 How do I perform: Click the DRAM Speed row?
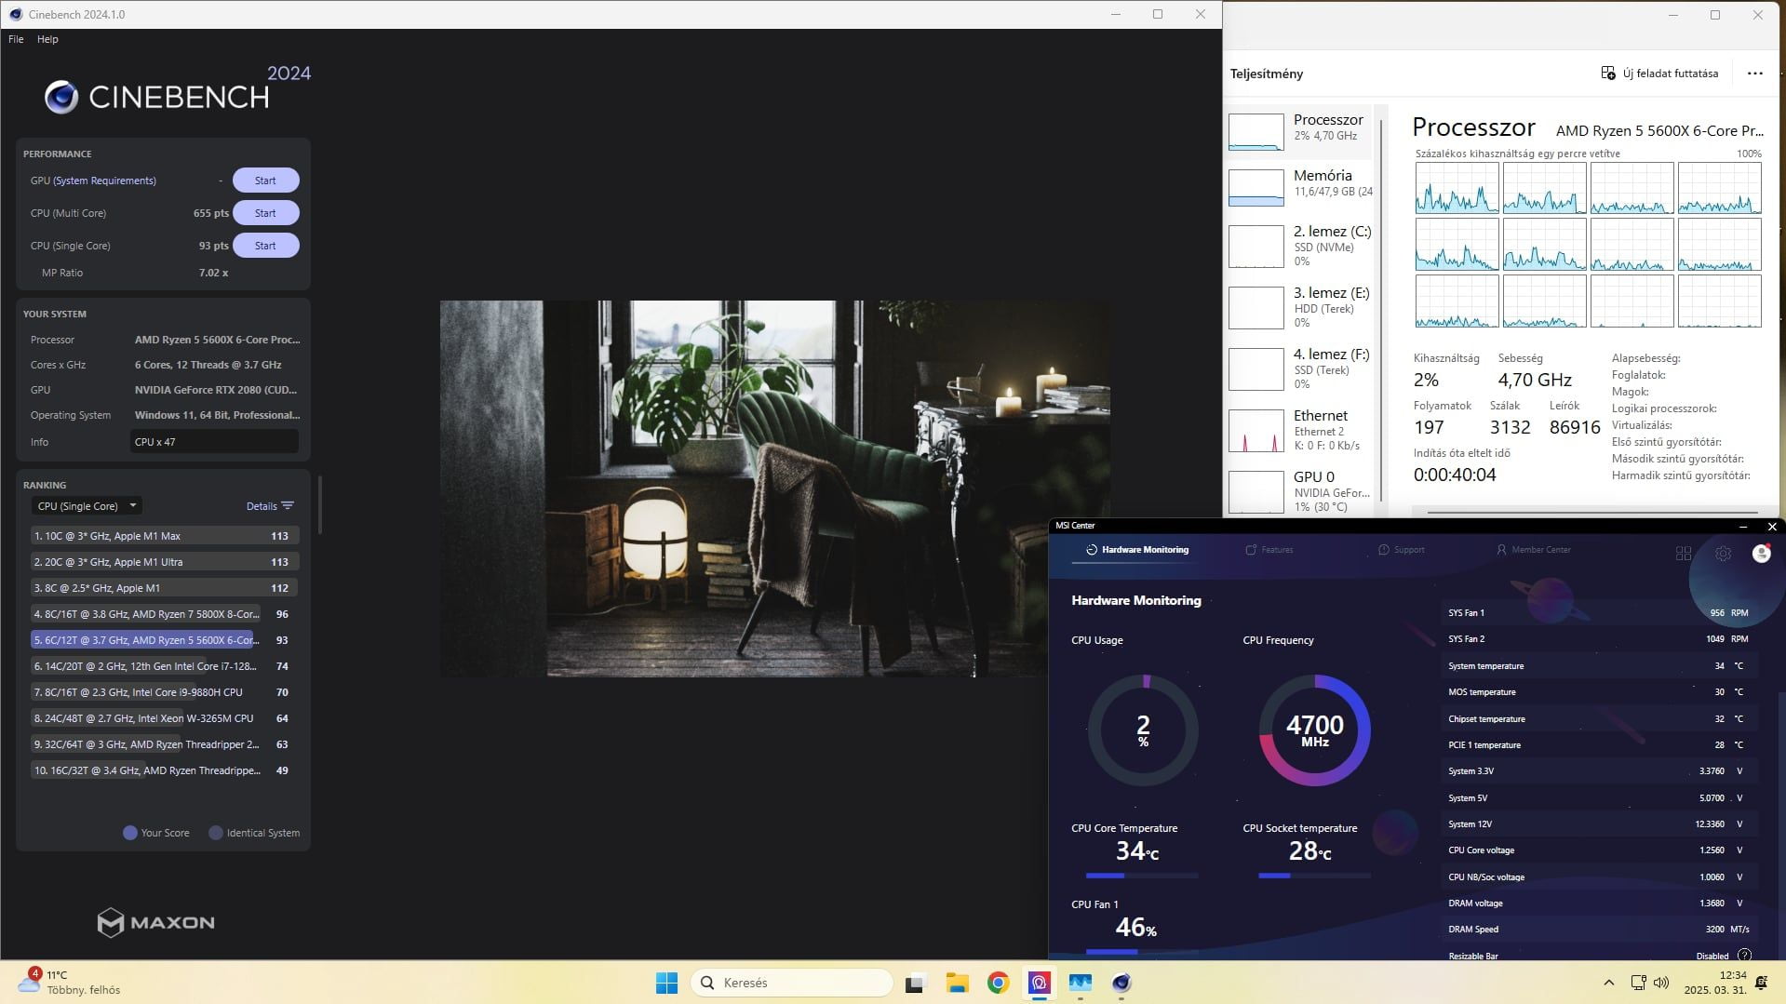(x=1599, y=930)
